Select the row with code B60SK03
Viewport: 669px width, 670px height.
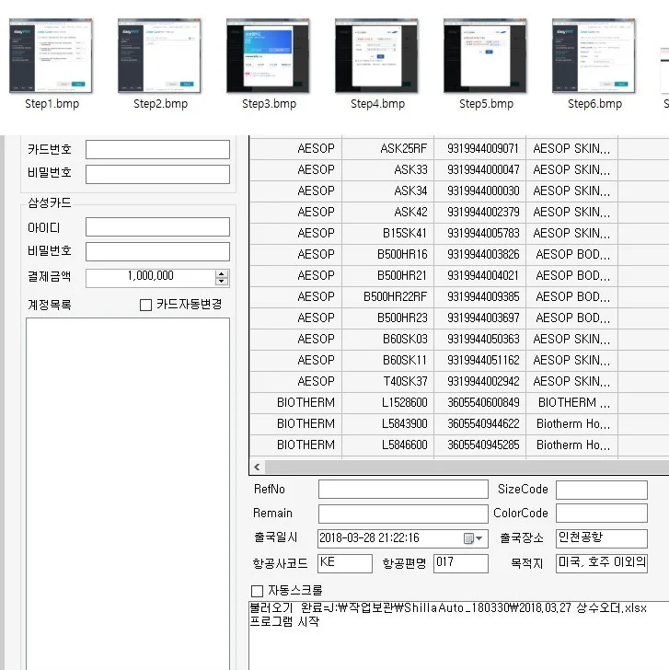tap(459, 339)
